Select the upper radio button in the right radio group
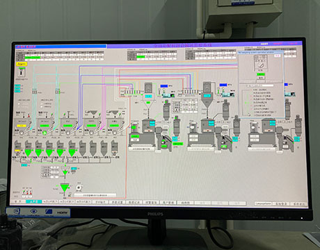Viewport: 320px width, 250px height. (42, 104)
